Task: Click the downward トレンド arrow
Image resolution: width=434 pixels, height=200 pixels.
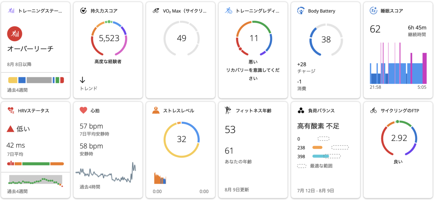Action: (x=82, y=80)
